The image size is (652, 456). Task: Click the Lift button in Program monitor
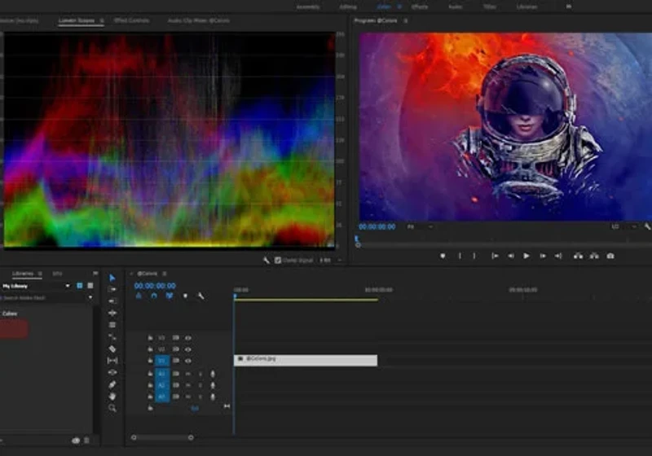(578, 256)
